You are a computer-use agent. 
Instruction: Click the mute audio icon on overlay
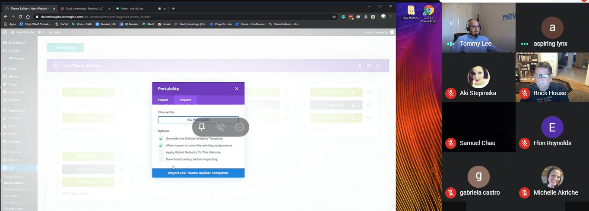coord(220,127)
